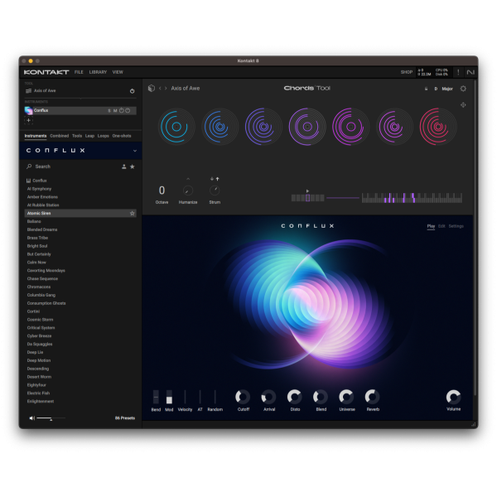The height and width of the screenshot is (497, 497).
Task: Click the play marker above chord steps
Action: pyautogui.click(x=307, y=191)
